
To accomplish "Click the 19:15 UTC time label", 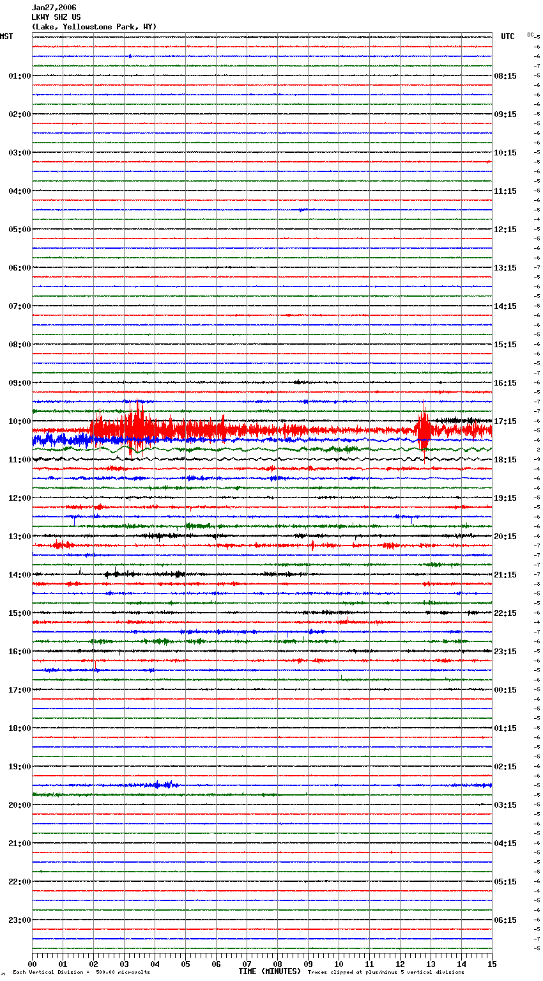I will [x=505, y=498].
